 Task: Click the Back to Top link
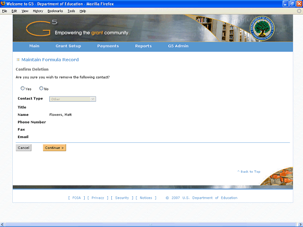point(249,171)
